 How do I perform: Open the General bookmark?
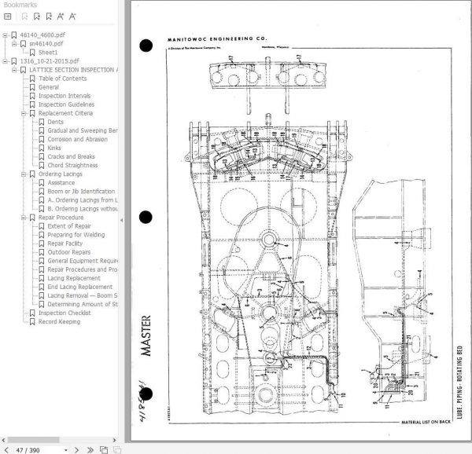click(49, 87)
